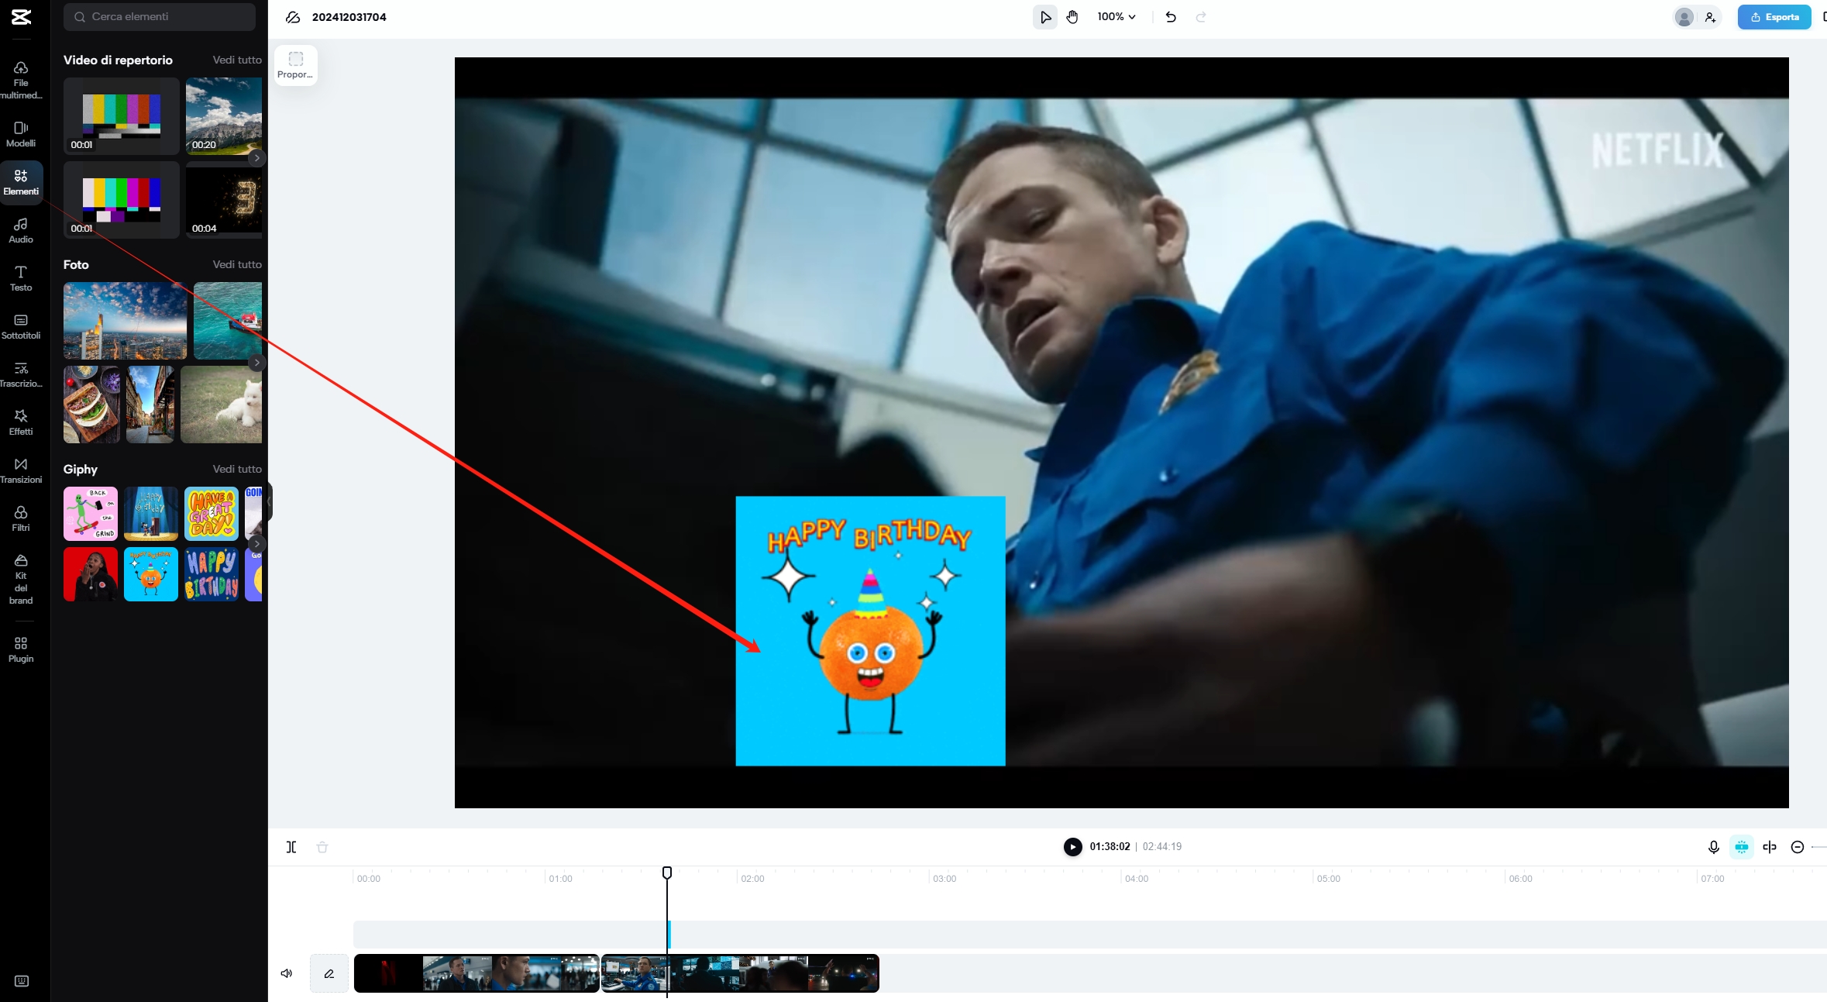Click the preview axis split icon
The image size is (1827, 1002).
[1770, 847]
